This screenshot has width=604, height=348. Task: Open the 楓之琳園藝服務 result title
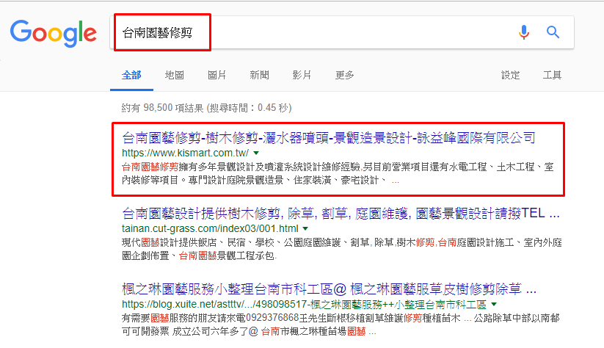329,289
